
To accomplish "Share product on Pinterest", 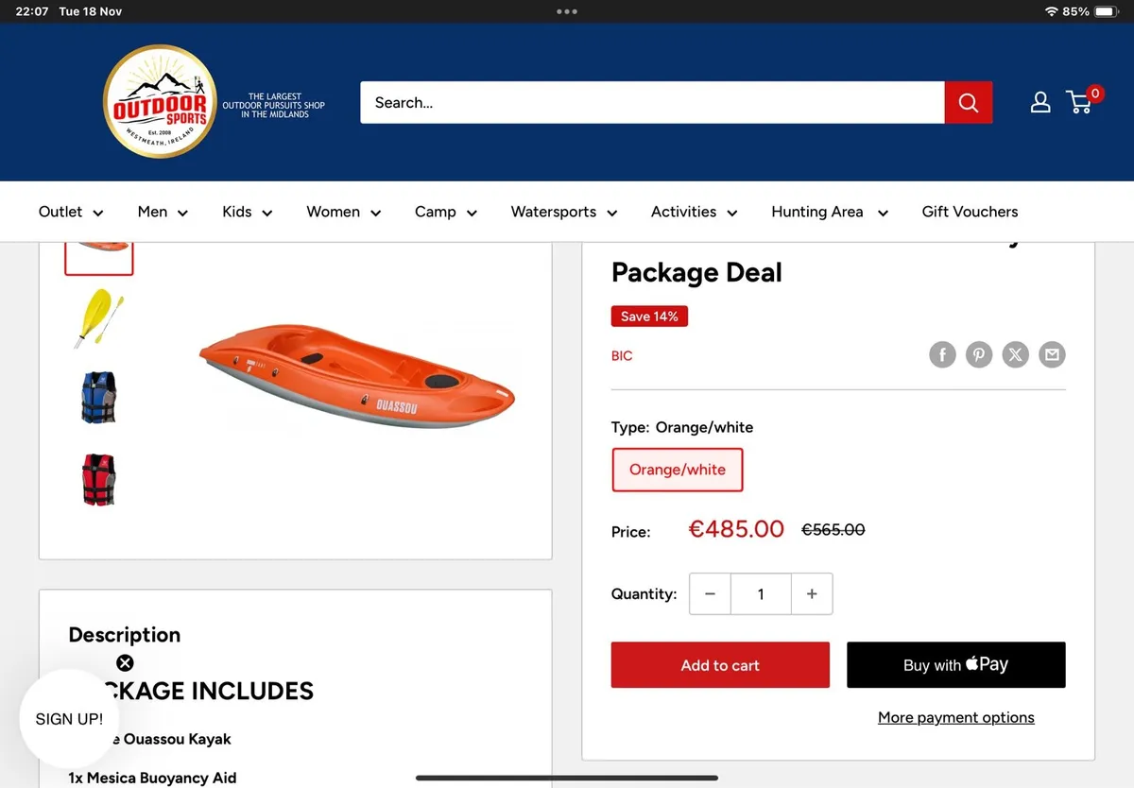I will click(x=979, y=354).
